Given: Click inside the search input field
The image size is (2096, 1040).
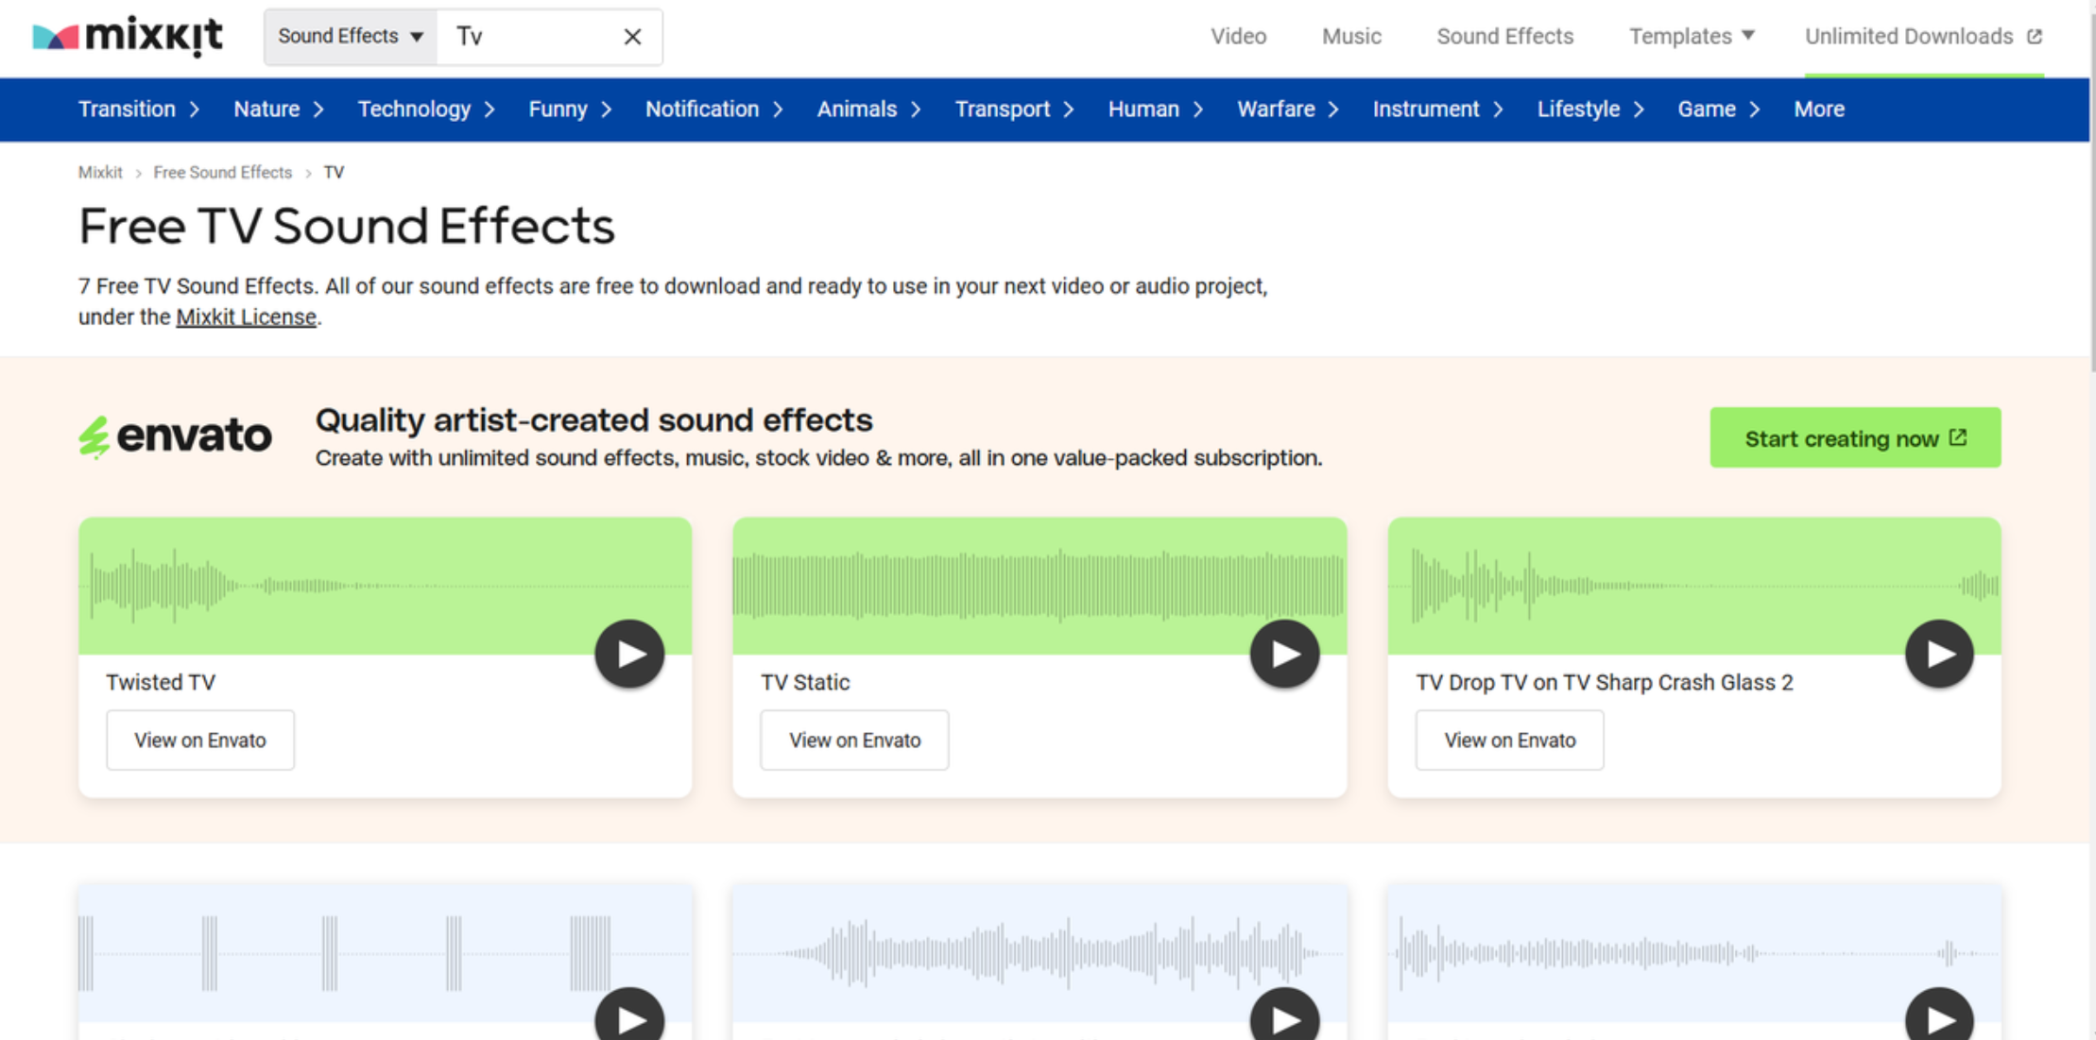Looking at the screenshot, I should (529, 36).
